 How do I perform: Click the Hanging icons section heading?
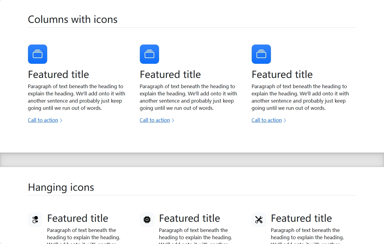pyautogui.click(x=61, y=187)
